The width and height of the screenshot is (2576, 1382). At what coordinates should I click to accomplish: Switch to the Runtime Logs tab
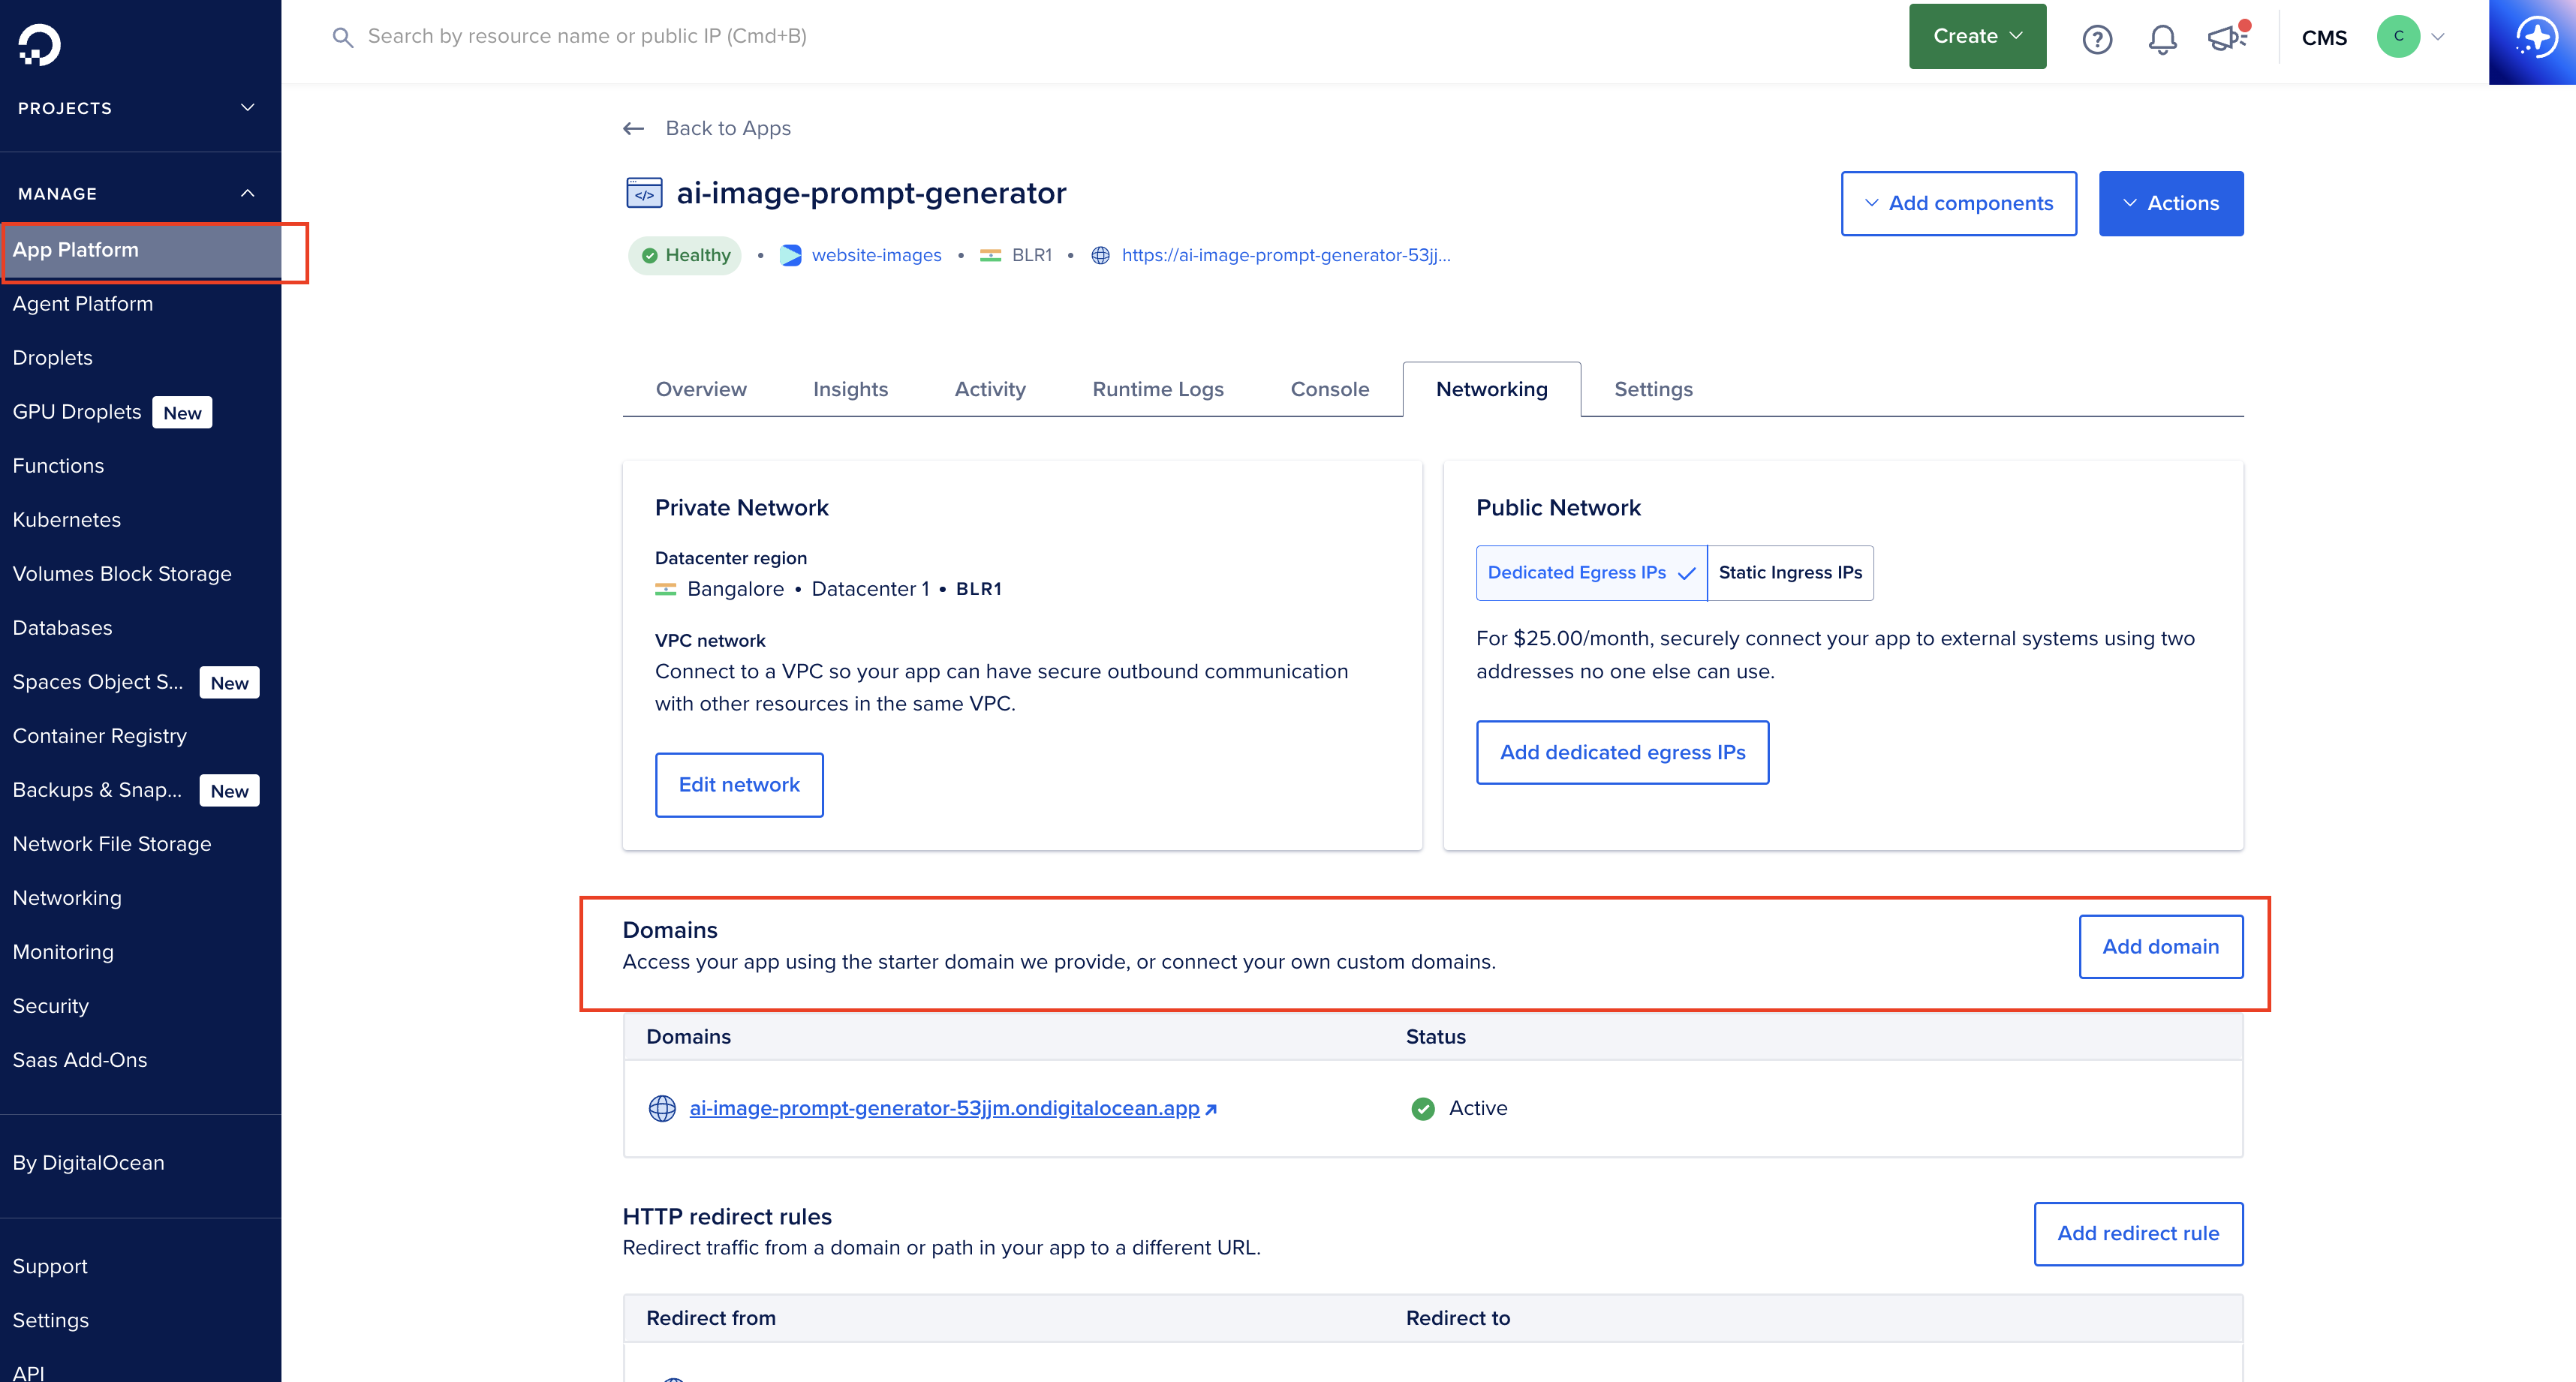[1157, 389]
